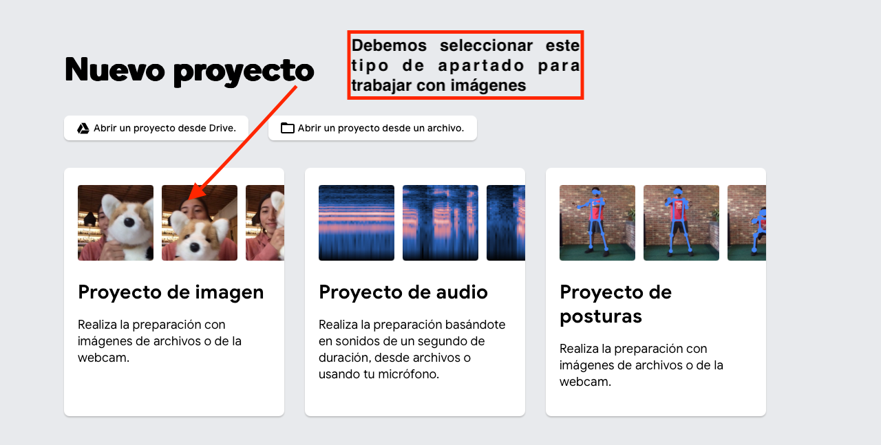The image size is (881, 445).
Task: Click the folder icon for opening a file
Action: click(x=287, y=128)
